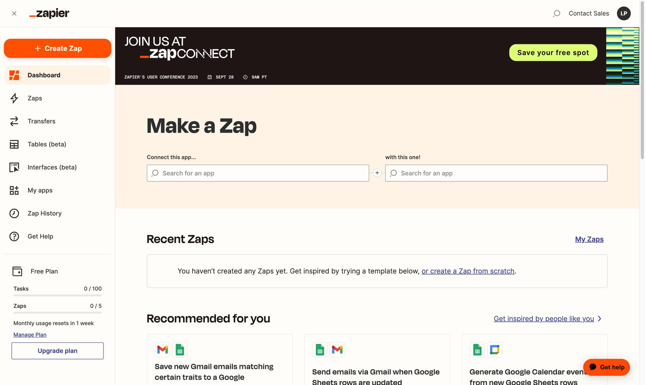Viewport: 645px width, 385px height.
Task: Click the plus between the two app searches
Action: pyautogui.click(x=377, y=173)
